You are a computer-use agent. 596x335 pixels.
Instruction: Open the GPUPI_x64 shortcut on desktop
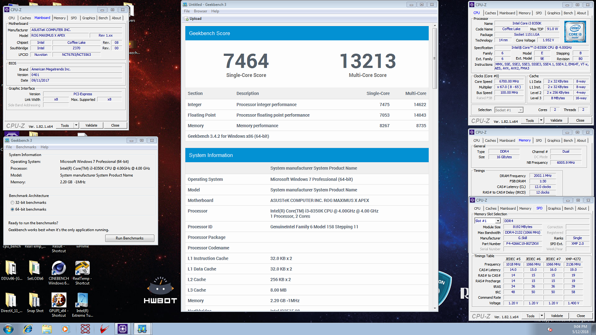pos(59,305)
